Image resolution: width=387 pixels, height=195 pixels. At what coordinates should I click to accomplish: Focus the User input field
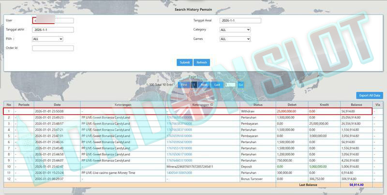click(53, 21)
